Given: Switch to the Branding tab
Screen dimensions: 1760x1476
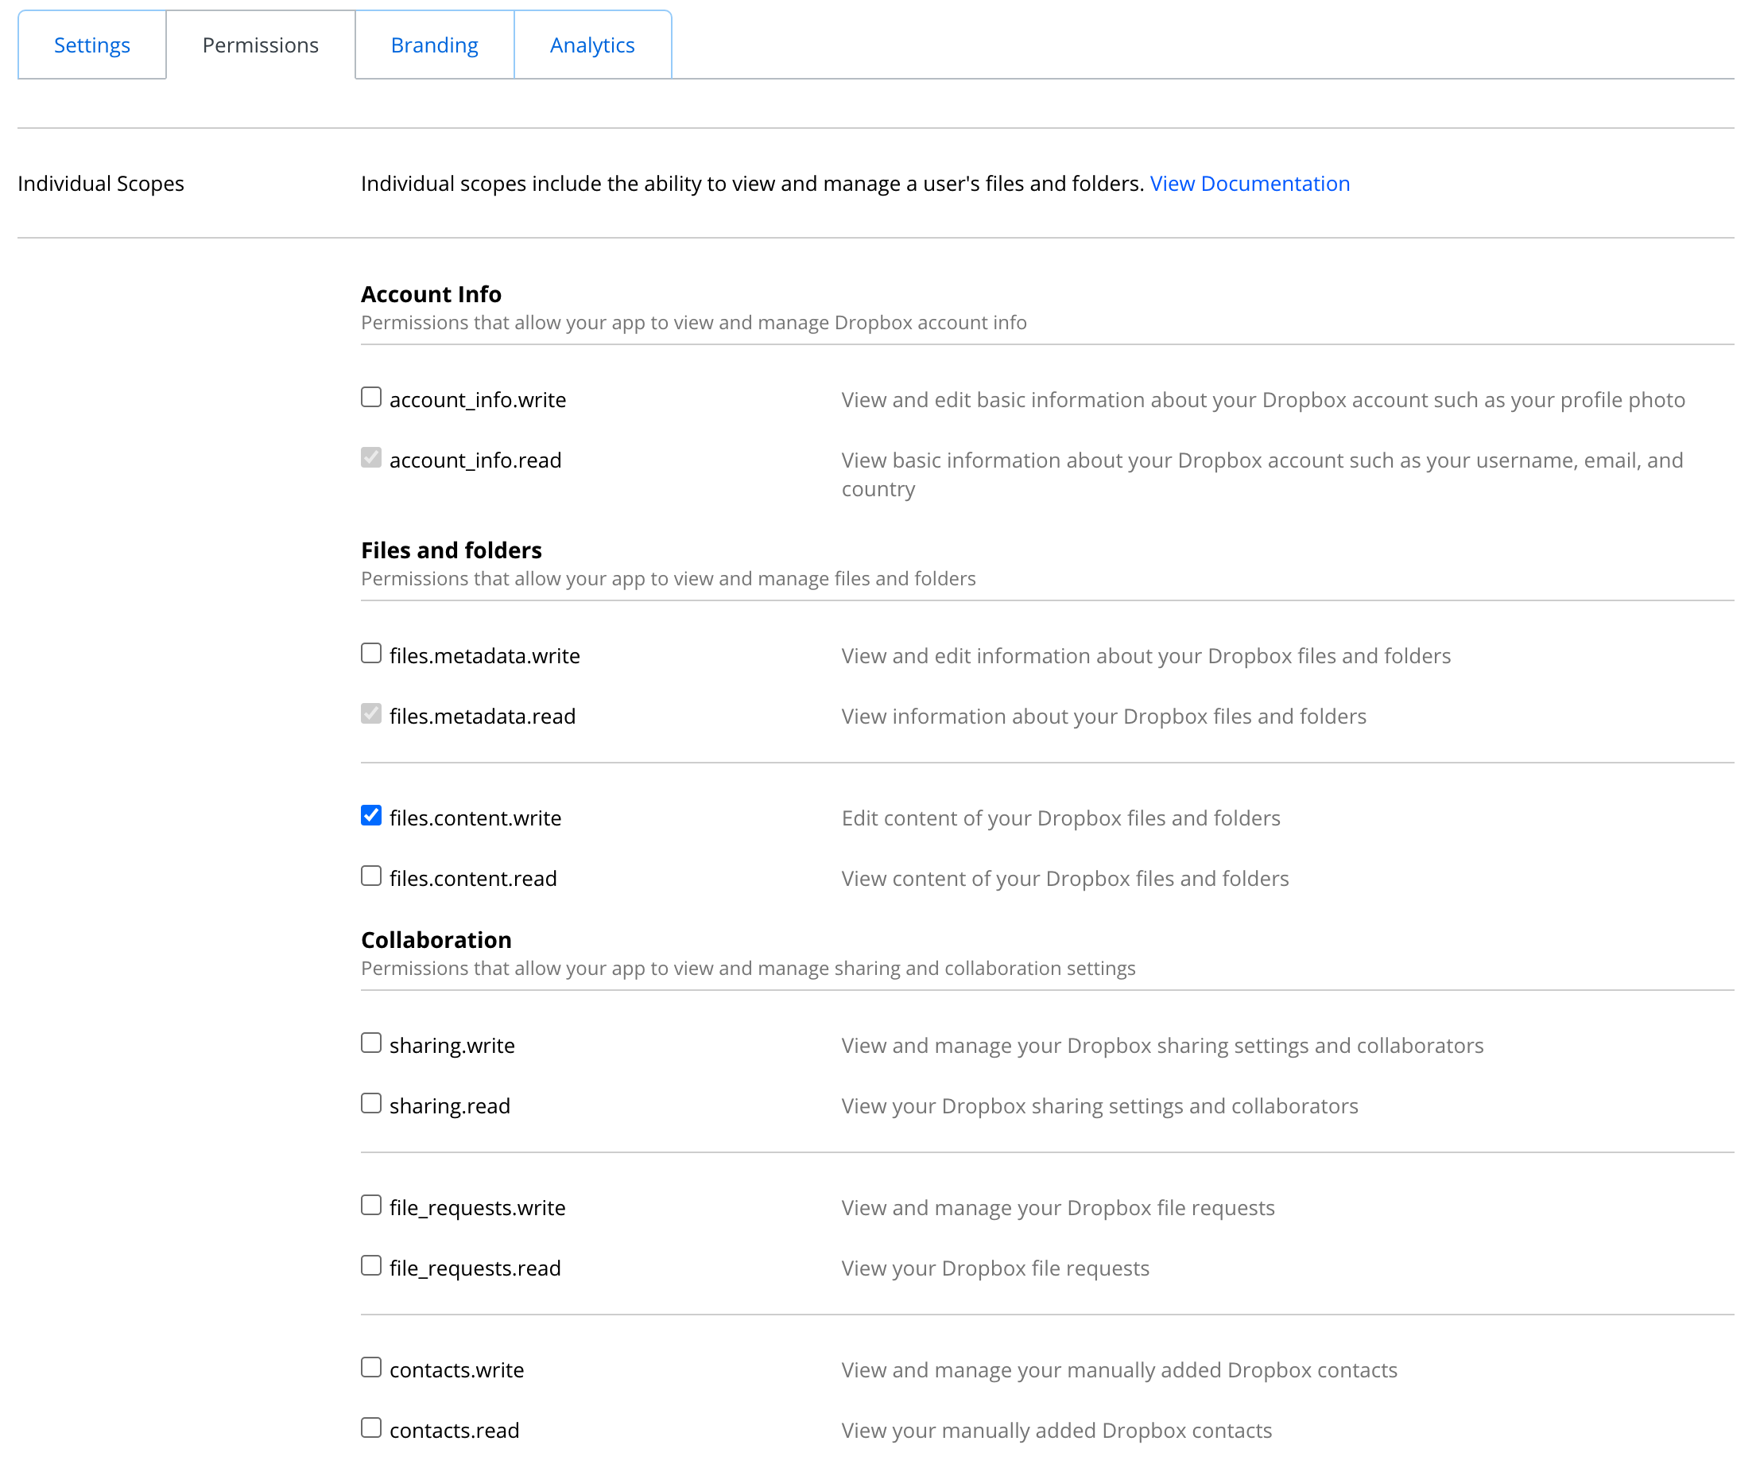Looking at the screenshot, I should click(434, 45).
